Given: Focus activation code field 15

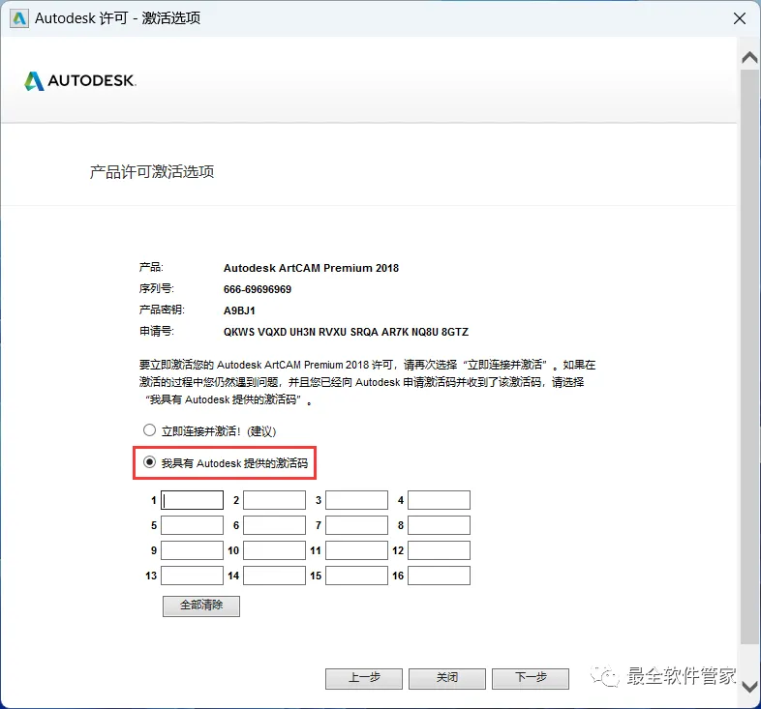Looking at the screenshot, I should 356,576.
